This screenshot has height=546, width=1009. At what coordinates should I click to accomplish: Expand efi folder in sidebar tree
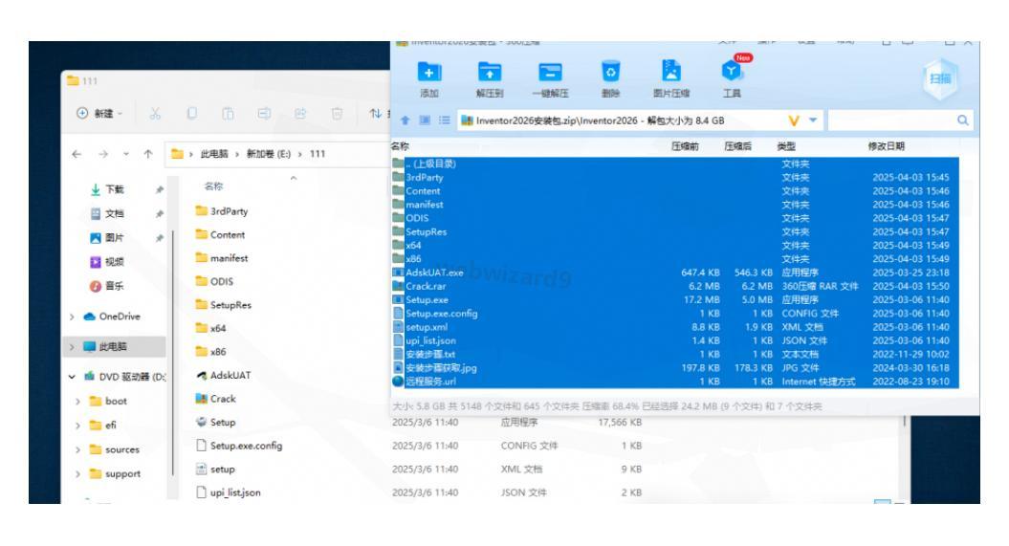77,426
